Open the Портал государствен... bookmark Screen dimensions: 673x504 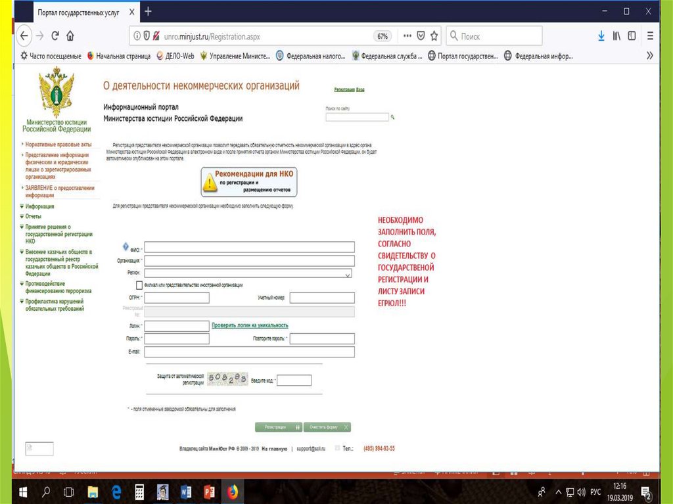(x=463, y=56)
